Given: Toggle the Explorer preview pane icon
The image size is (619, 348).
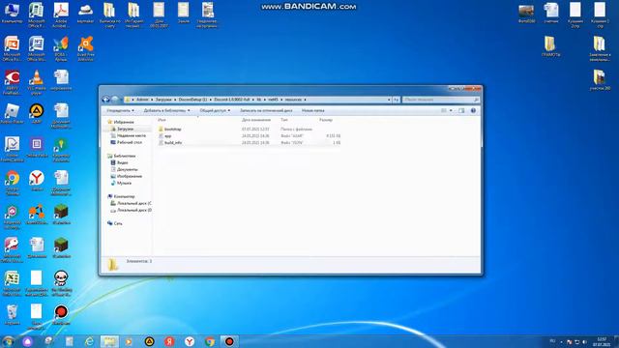Looking at the screenshot, I should [461, 111].
